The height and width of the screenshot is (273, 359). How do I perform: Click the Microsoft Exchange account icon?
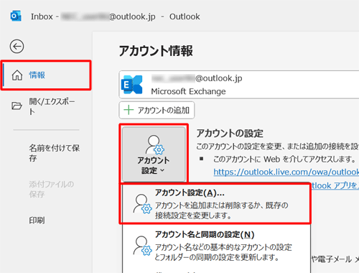(132, 85)
